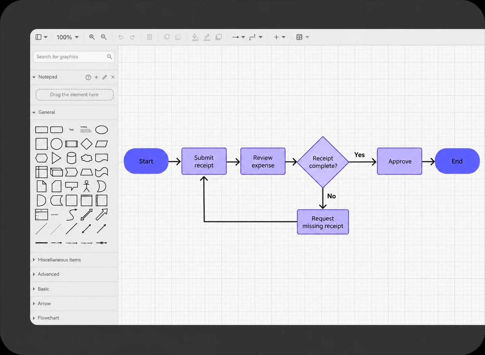Click the send to back icon
The width and height of the screenshot is (485, 355).
tap(178, 37)
